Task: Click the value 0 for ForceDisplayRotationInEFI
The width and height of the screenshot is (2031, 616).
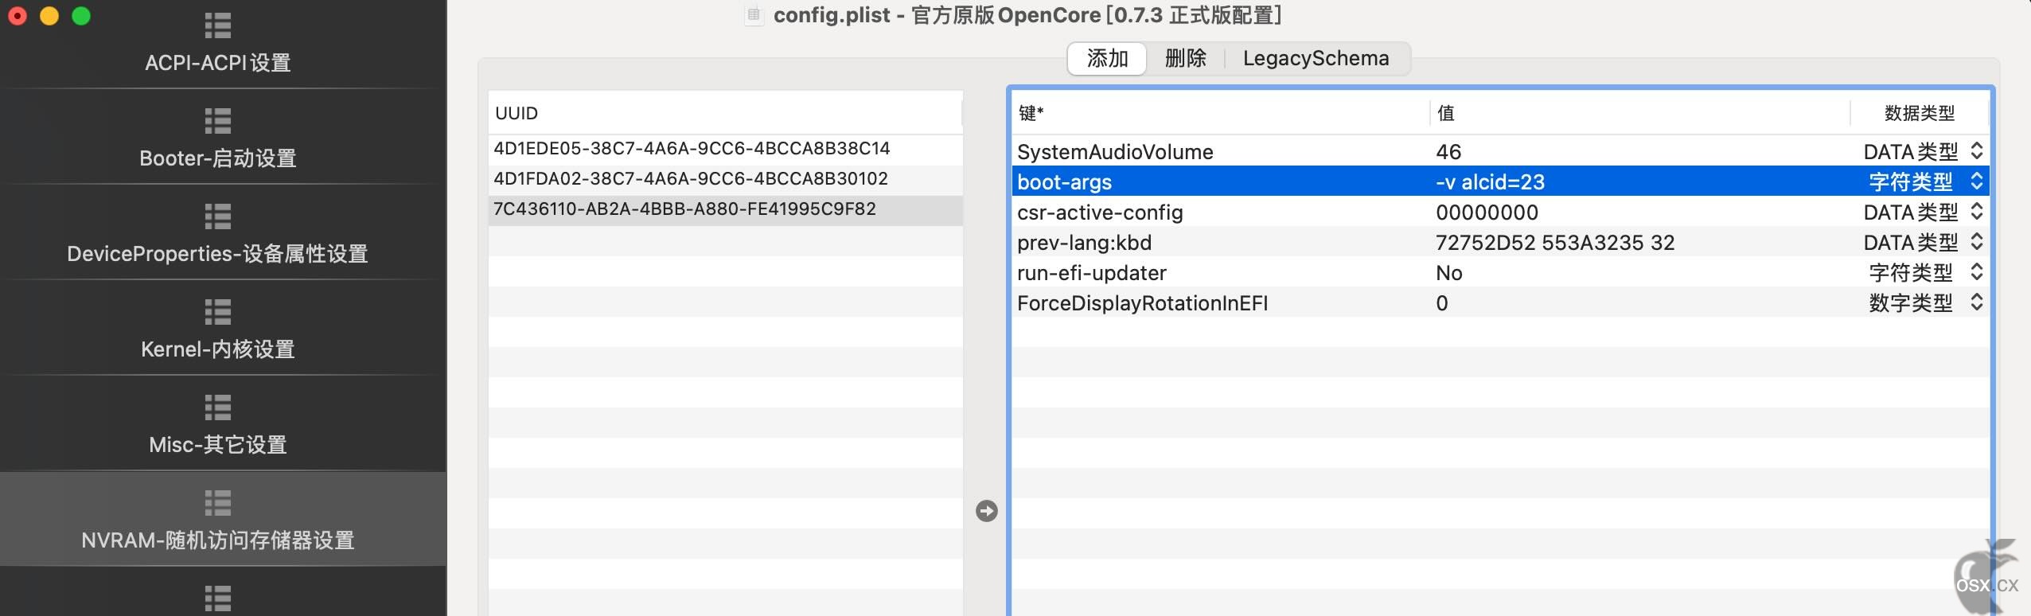Action: coord(1441,302)
